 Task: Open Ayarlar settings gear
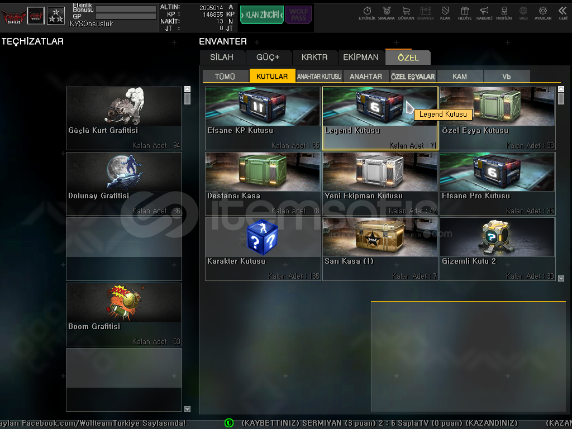click(543, 13)
